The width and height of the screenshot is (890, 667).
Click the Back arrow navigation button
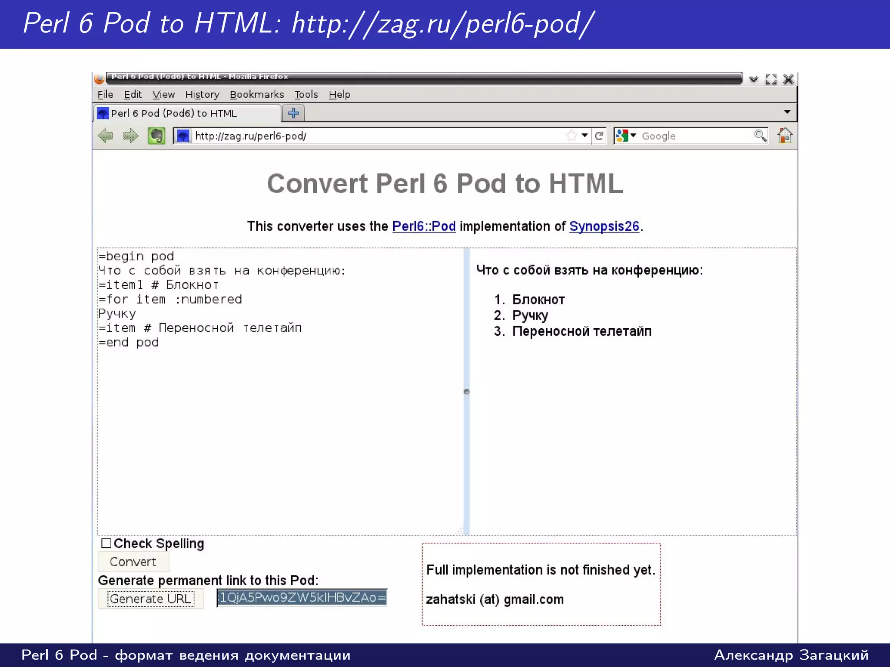[106, 136]
